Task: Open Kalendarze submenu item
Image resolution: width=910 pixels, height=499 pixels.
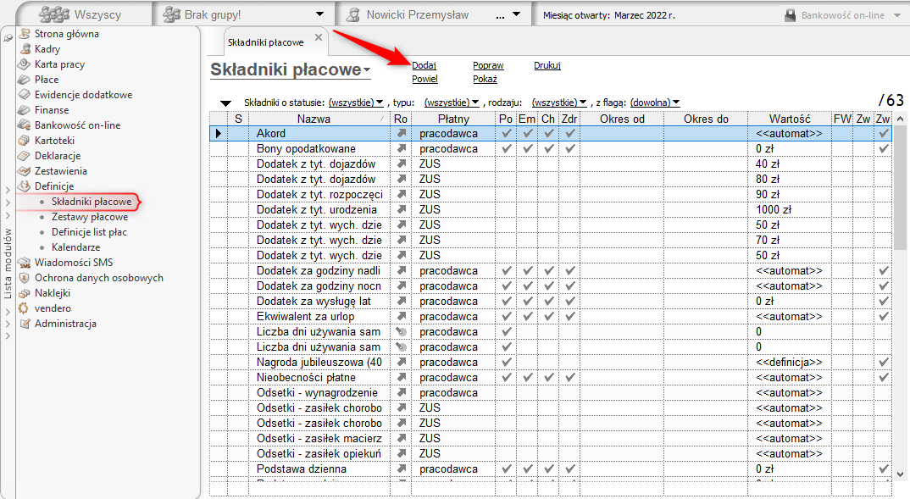Action: [75, 247]
